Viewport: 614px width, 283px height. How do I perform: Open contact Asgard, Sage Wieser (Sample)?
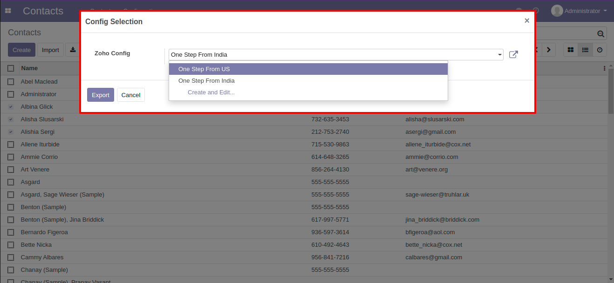point(62,195)
